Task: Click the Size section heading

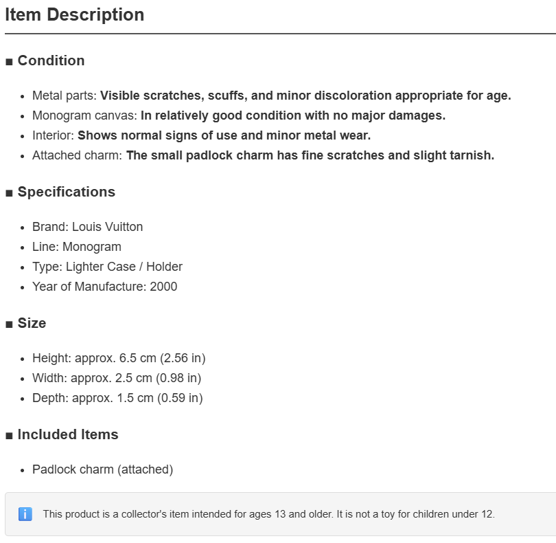Action: point(32,323)
